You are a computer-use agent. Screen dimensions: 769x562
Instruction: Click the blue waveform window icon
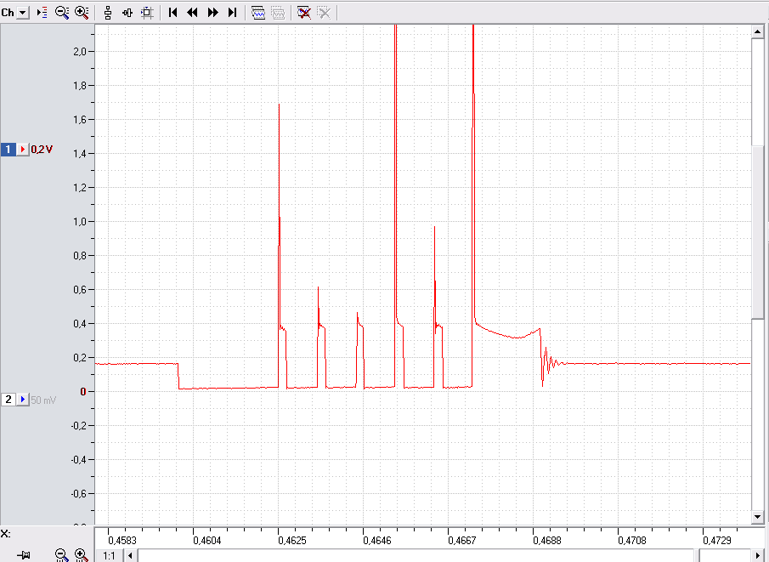pyautogui.click(x=258, y=13)
